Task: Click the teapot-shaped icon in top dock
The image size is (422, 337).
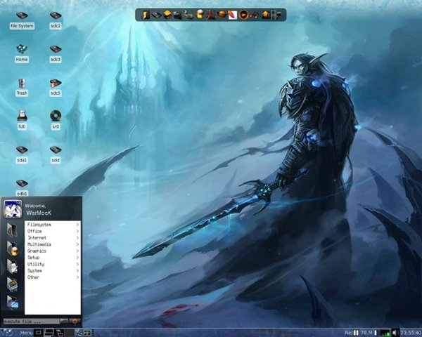Action: pyautogui.click(x=188, y=15)
